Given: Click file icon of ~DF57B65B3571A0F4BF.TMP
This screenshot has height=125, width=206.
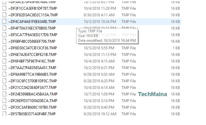Looking at the screenshot, I should click(x=4, y=114).
